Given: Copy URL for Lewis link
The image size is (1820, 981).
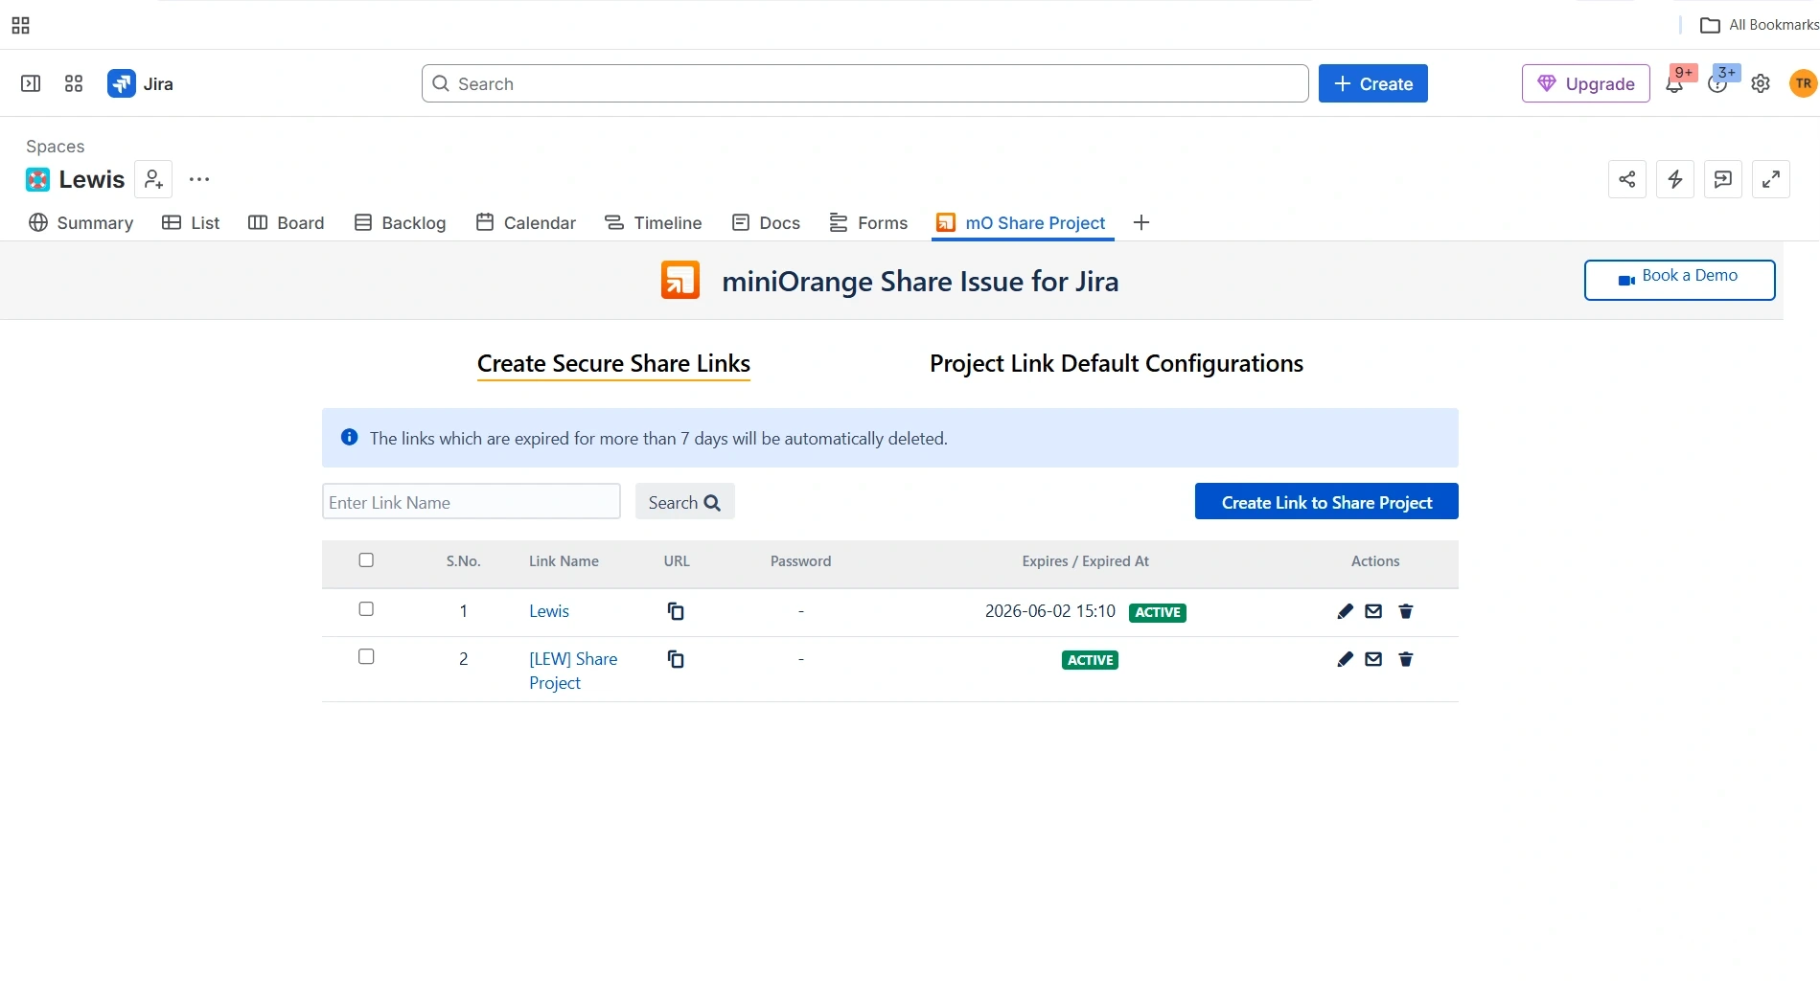Looking at the screenshot, I should pos(676,611).
